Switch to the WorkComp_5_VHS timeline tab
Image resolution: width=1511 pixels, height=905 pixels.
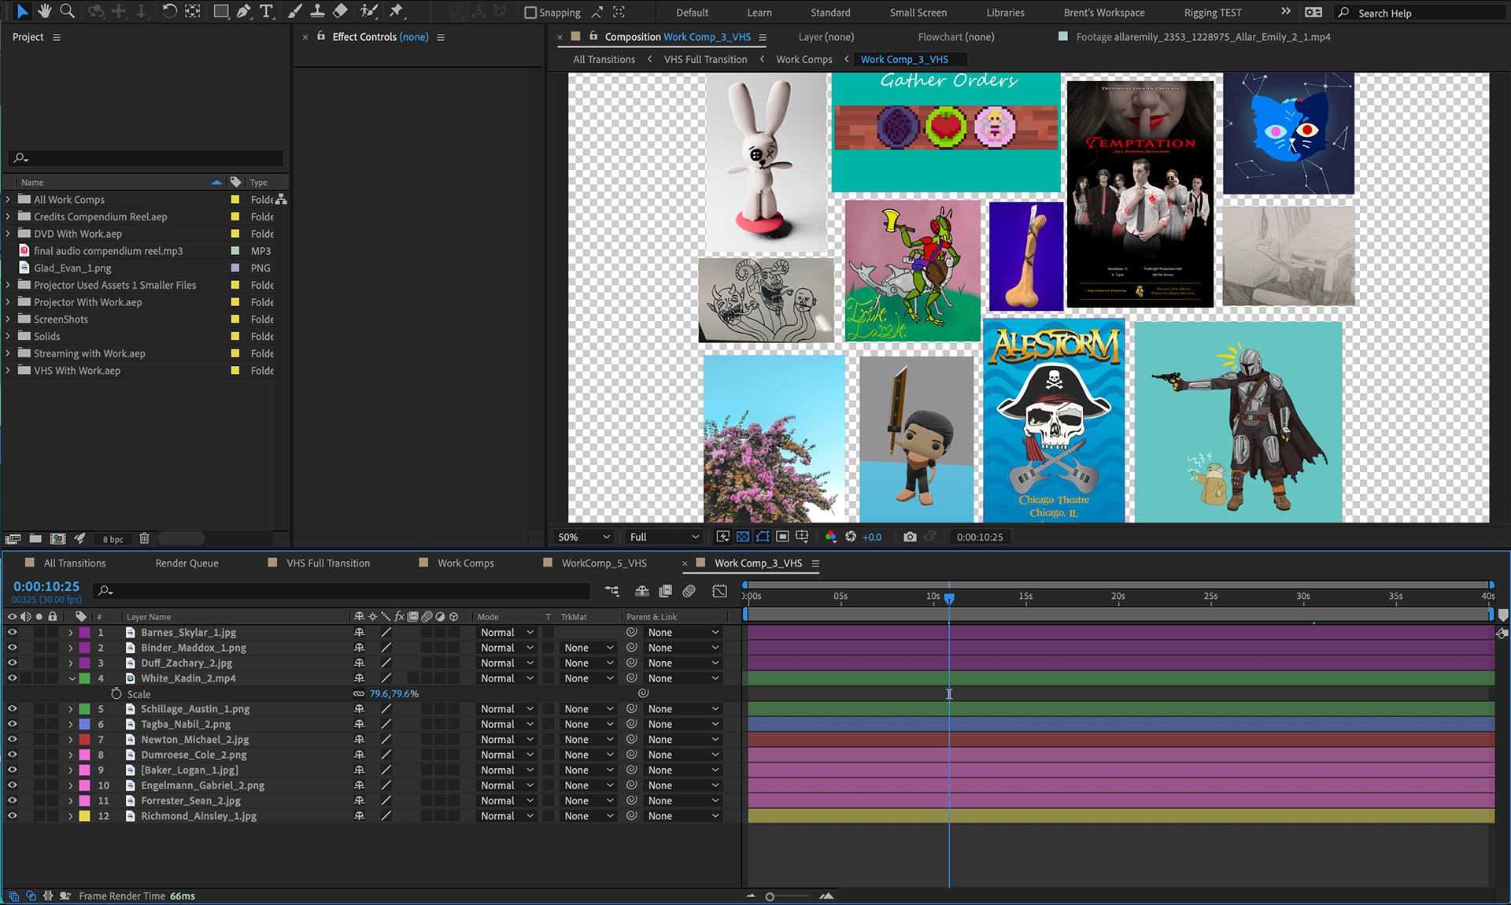click(x=604, y=563)
